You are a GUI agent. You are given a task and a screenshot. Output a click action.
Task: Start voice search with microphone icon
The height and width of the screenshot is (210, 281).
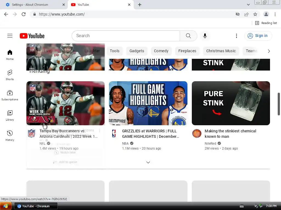[205, 36]
